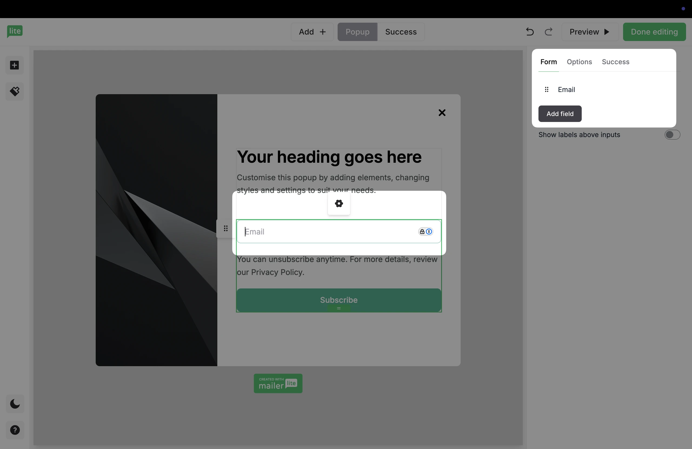
Task: Toggle dark mode moon icon
Action: point(15,404)
